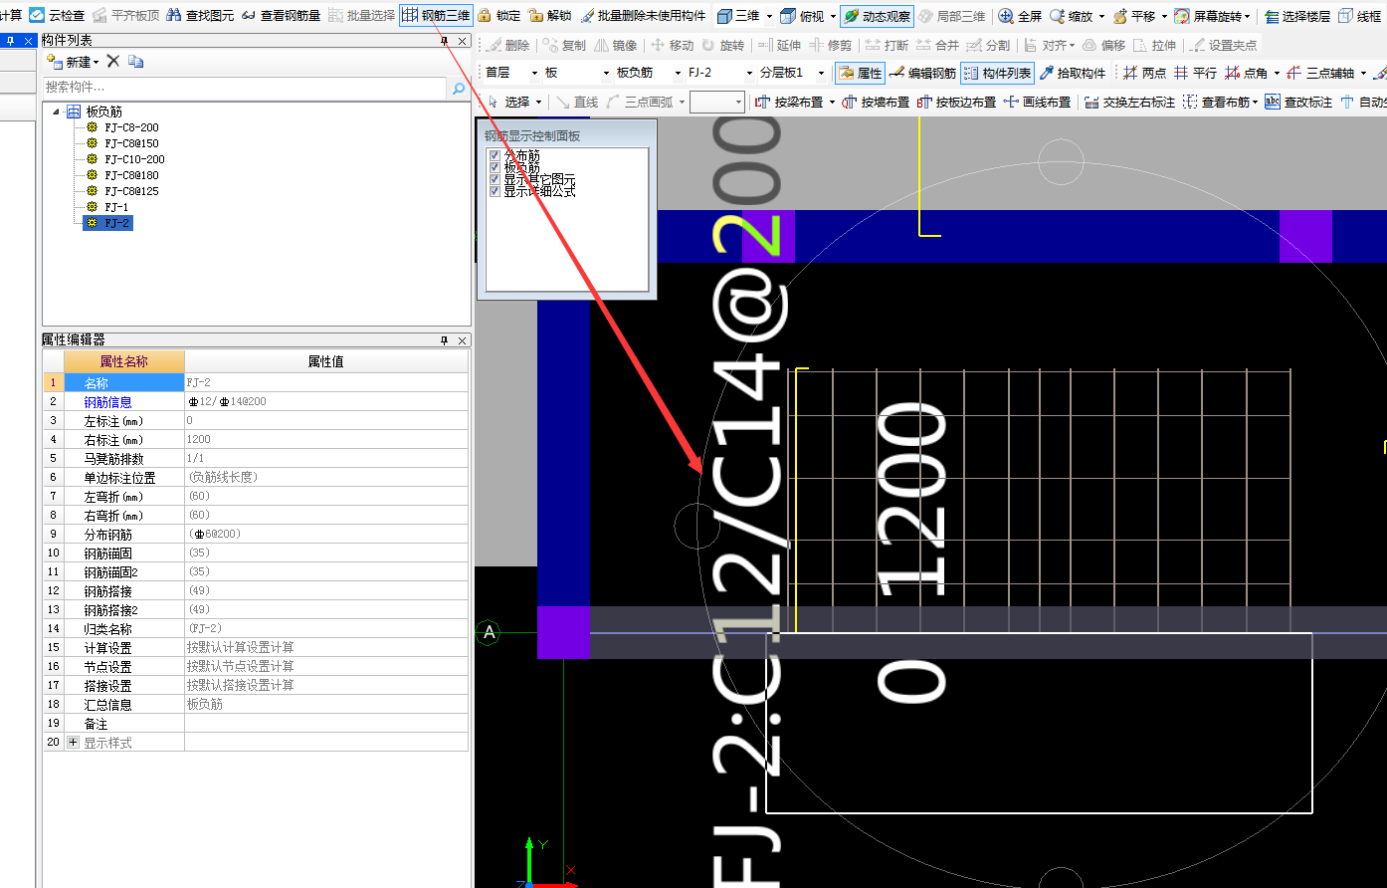1387x888 pixels.
Task: Click the 备注 property value cell
Action: (x=325, y=723)
